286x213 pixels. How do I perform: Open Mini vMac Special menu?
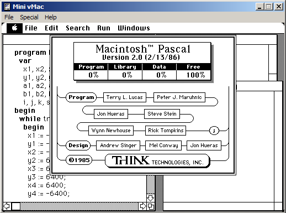coord(29,17)
